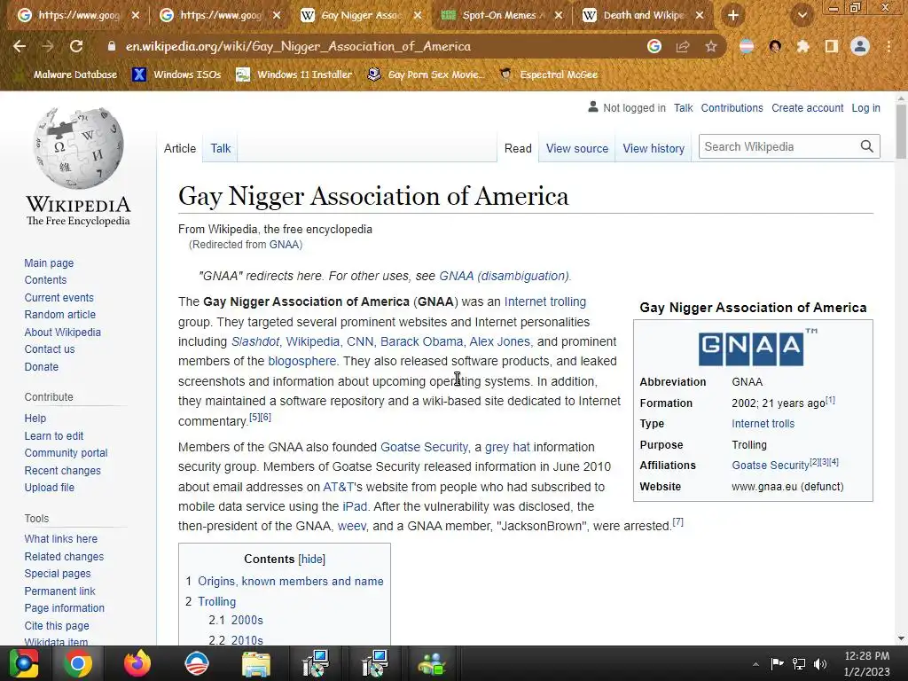Switch to the Death and Wikipedia tab
This screenshot has height=681, width=908.
[x=642, y=15]
